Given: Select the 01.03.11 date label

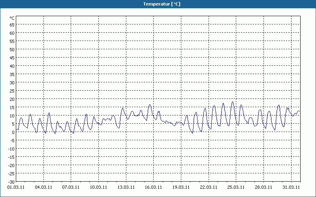Looking at the screenshot, I should 16,188.
